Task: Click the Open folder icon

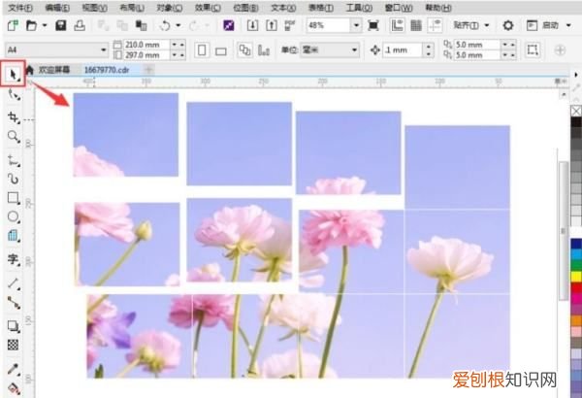Action: (x=32, y=25)
